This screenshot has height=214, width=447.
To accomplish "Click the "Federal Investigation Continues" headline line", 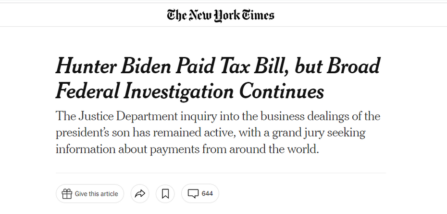I will coord(190,91).
